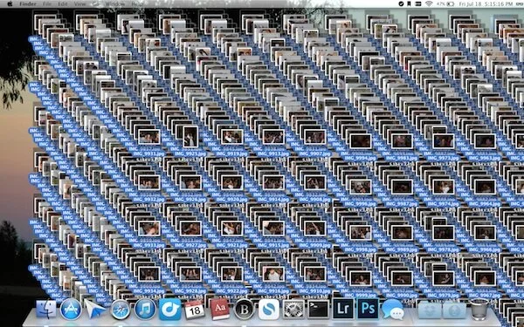Screen dimensions: 524x327
Task: Open the first folder stack beside Messages
Action: 430,310
